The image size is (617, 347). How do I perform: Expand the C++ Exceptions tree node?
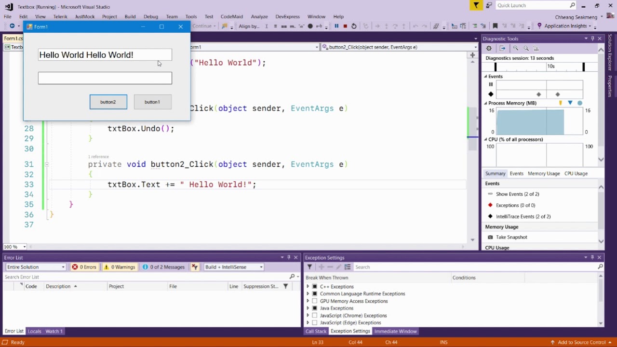click(x=308, y=286)
